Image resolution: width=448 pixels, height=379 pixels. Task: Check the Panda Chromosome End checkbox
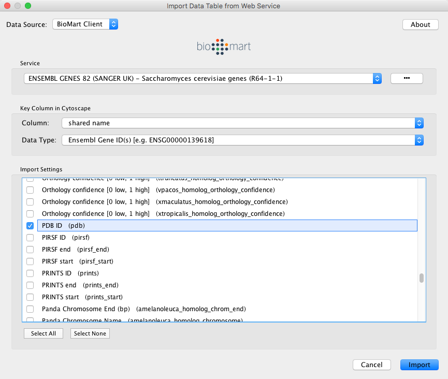pos(30,309)
